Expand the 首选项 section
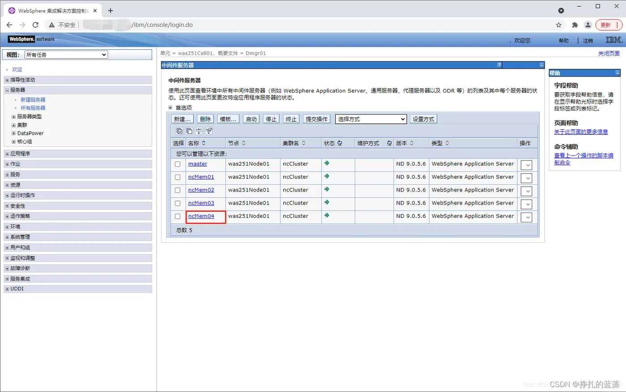This screenshot has height=392, width=626. pos(170,107)
